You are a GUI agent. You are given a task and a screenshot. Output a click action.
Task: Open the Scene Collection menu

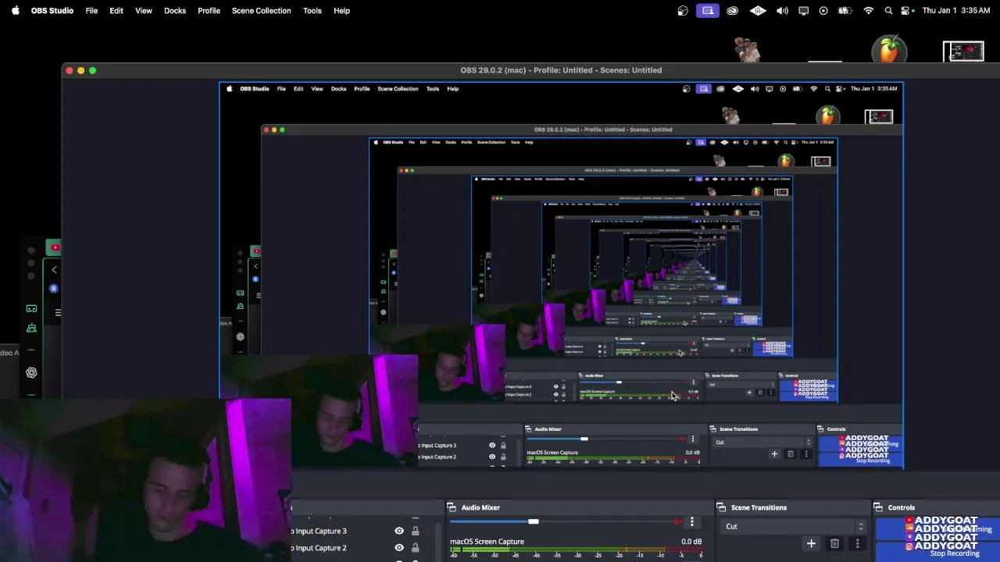[261, 11]
